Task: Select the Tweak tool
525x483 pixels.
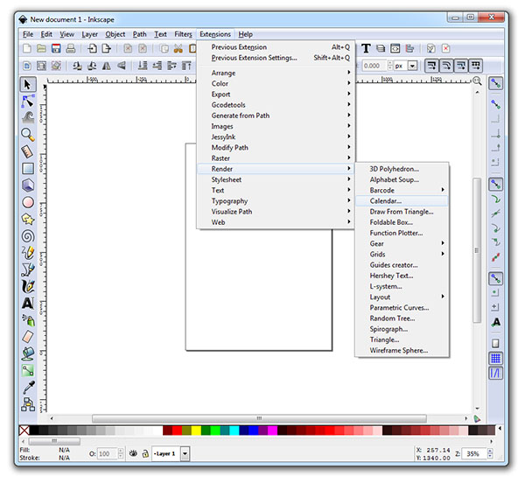Action: point(28,118)
